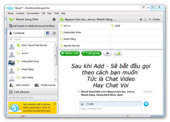Open the Contacts menu
170x122 pixels.
tap(20, 13)
